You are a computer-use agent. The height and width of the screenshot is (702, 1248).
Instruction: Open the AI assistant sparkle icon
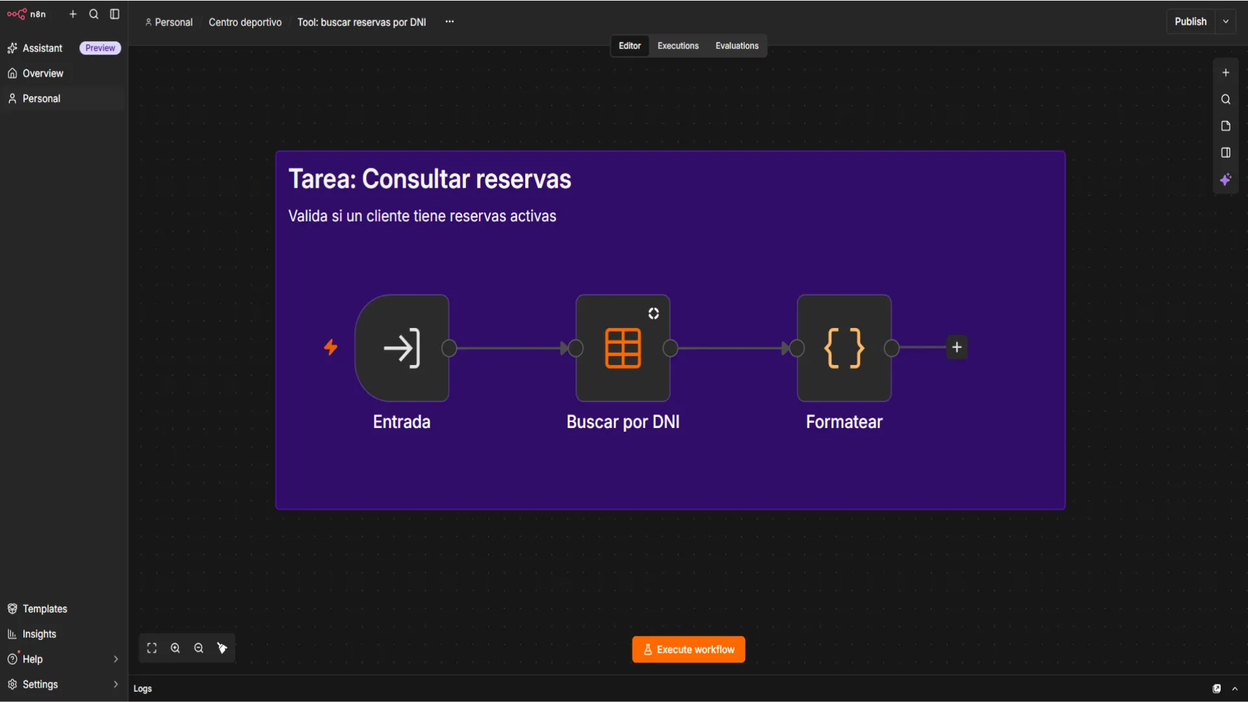1225,179
